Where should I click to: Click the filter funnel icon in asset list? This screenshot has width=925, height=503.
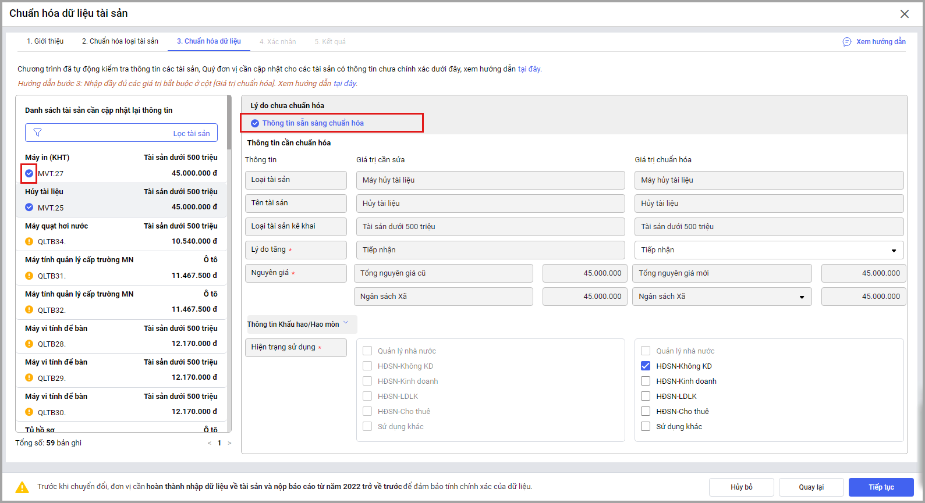pyautogui.click(x=37, y=133)
